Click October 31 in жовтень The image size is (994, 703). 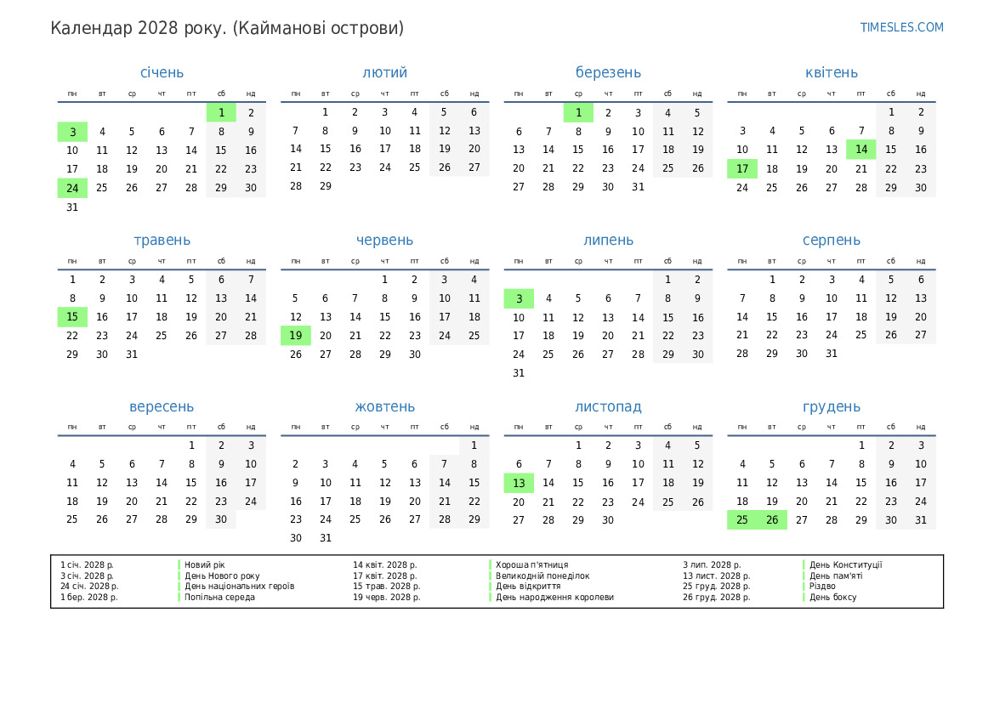tap(325, 538)
